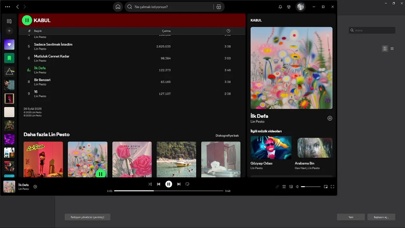This screenshot has width=405, height=228.
Task: Open KABUL title in now playing panel
Action: pyautogui.click(x=256, y=20)
